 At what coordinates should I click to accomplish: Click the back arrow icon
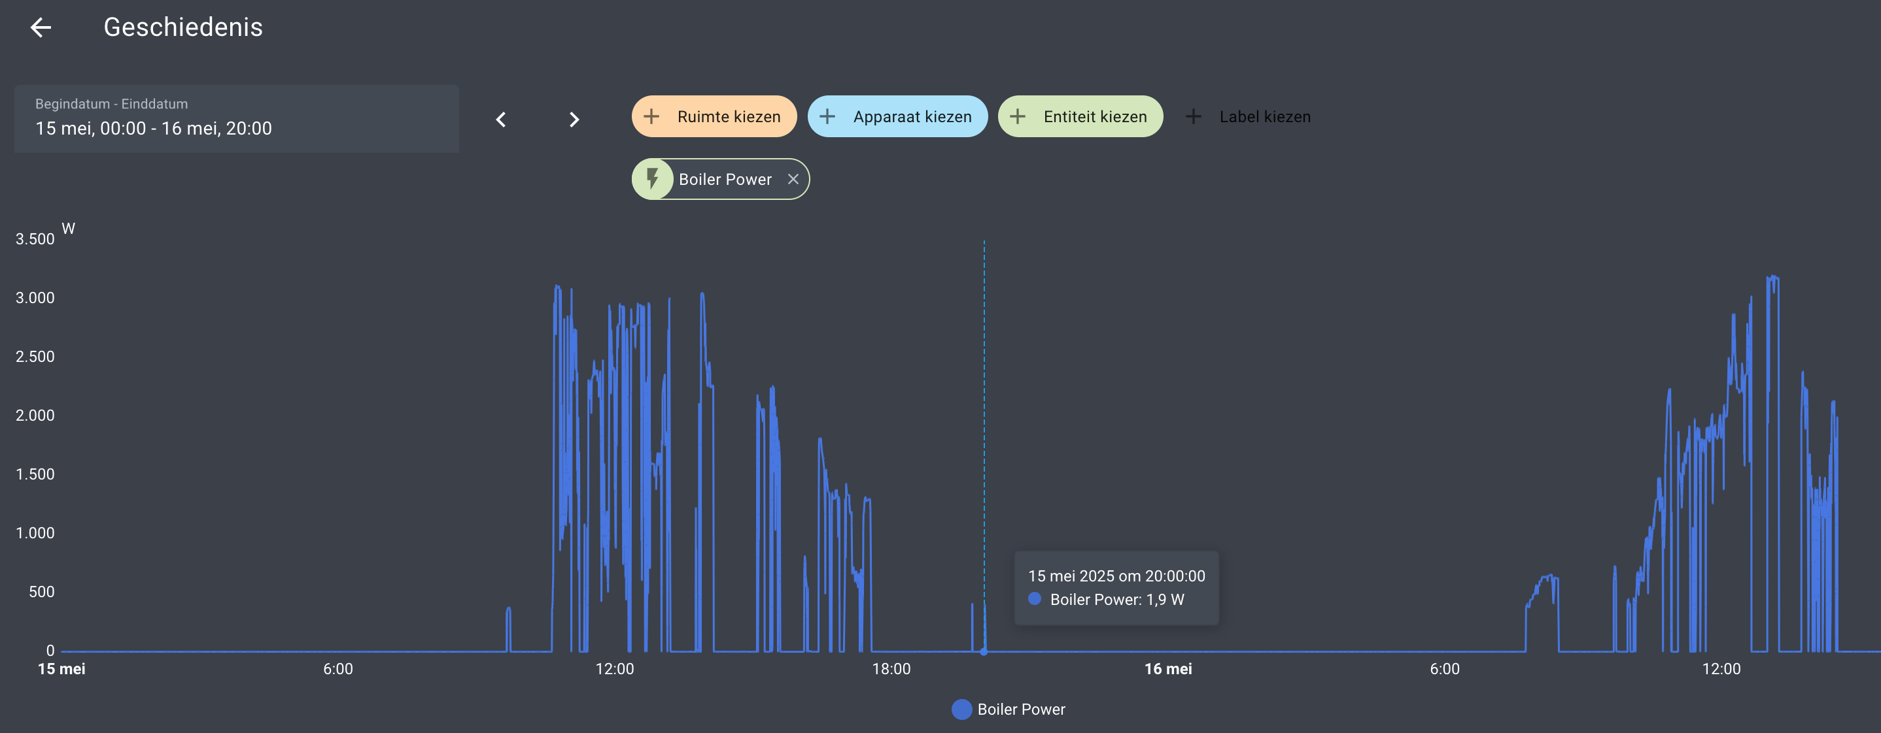tap(41, 27)
